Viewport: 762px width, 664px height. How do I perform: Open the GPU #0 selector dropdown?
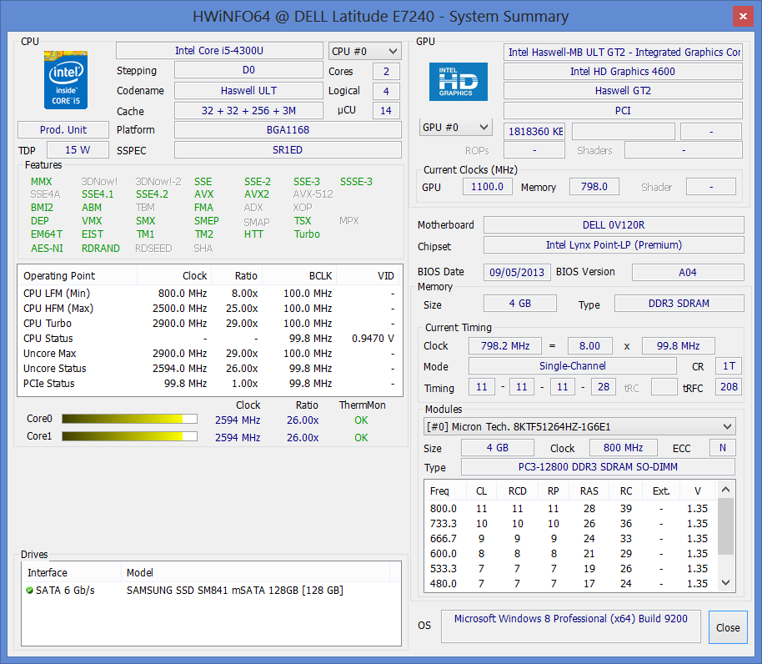(455, 128)
